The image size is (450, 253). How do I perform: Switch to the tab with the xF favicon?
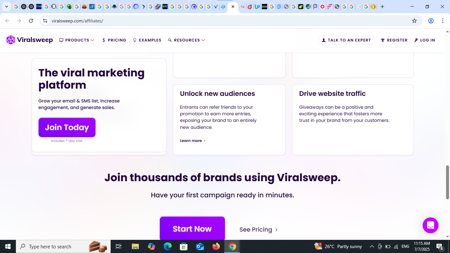92,7
